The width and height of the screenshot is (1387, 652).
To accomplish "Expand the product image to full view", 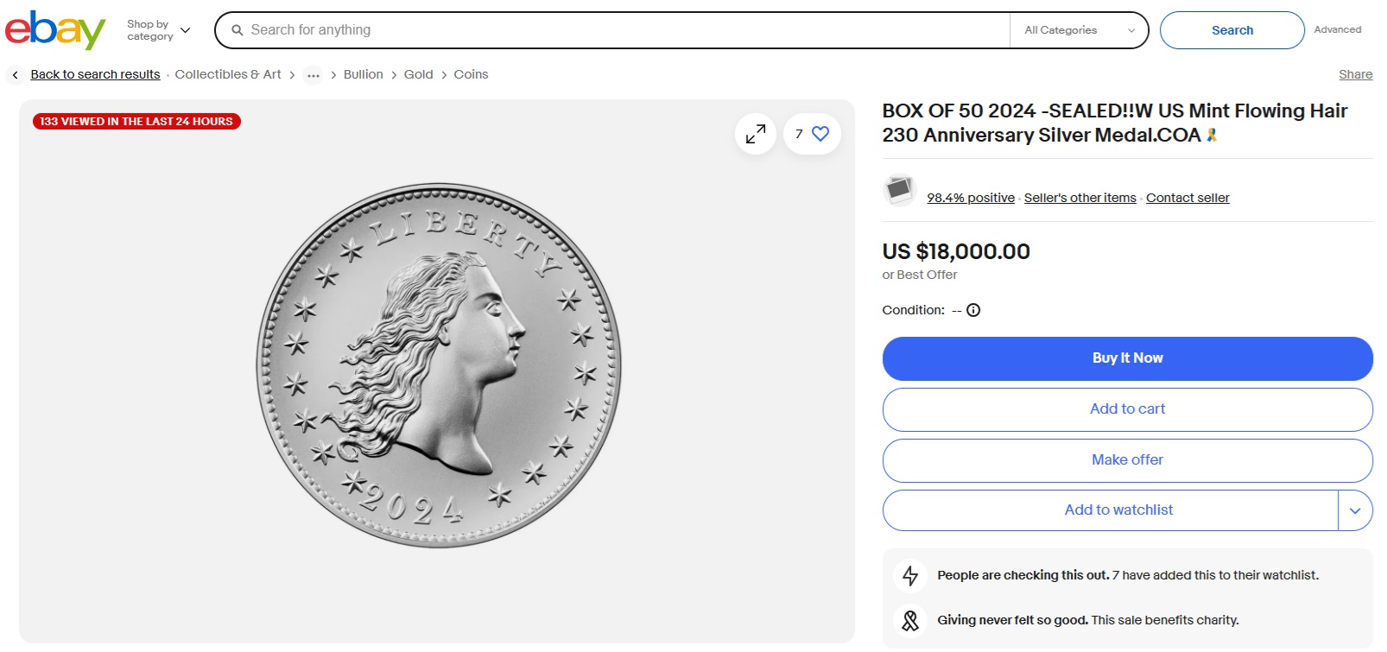I will (x=756, y=134).
